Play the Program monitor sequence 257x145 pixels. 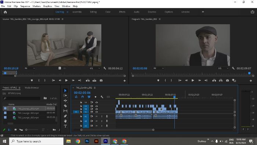point(193,80)
